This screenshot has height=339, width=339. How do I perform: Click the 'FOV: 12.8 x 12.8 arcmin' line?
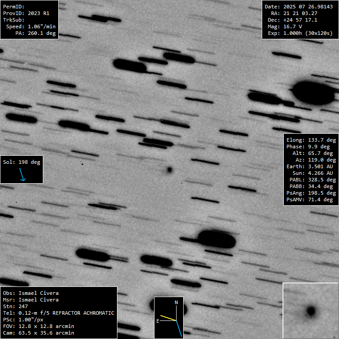coord(38,326)
